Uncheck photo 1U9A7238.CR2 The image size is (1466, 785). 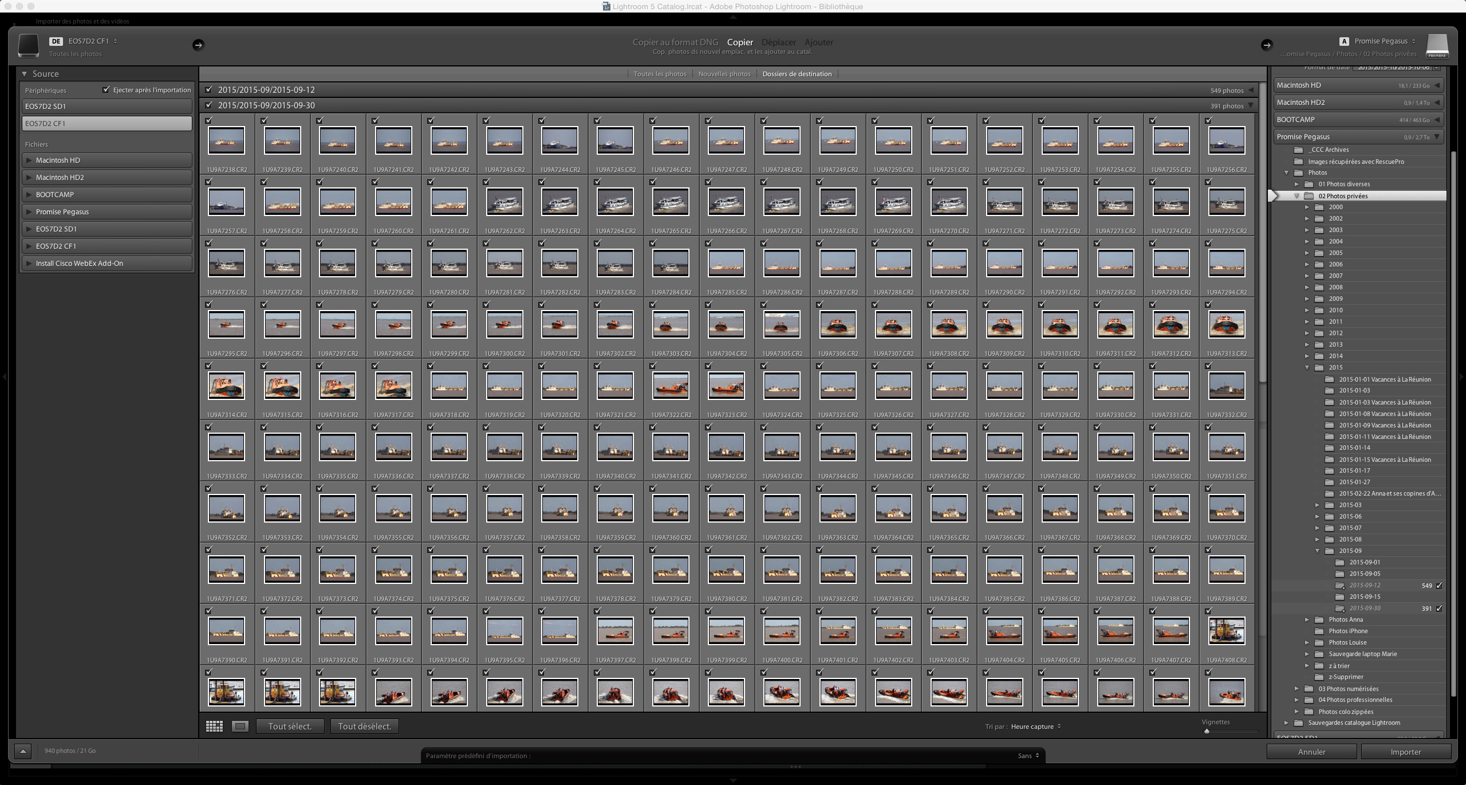(x=208, y=120)
